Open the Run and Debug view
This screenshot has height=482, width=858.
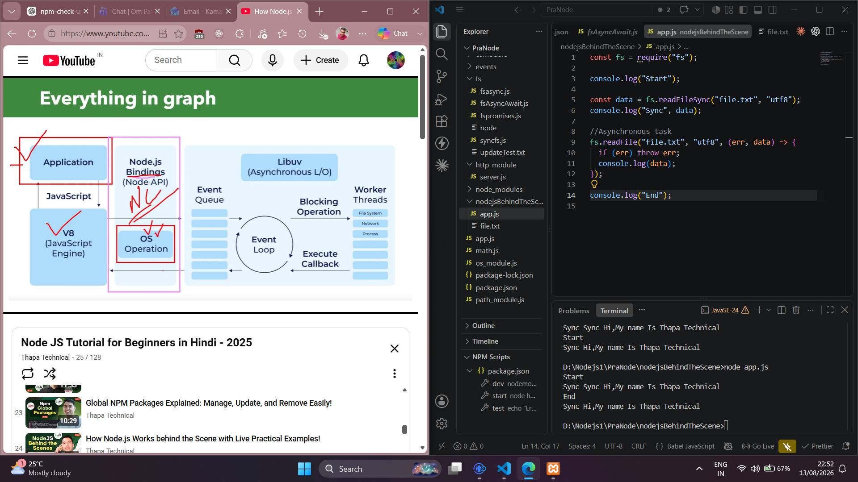coord(442,99)
